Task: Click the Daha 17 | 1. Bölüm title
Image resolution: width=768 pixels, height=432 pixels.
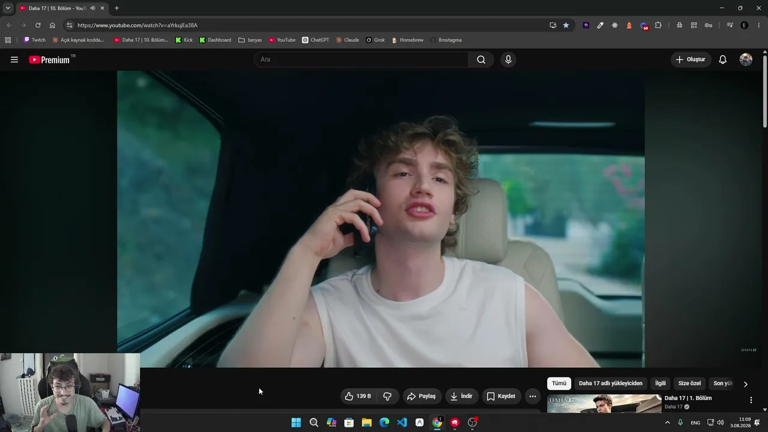Action: pyautogui.click(x=688, y=398)
